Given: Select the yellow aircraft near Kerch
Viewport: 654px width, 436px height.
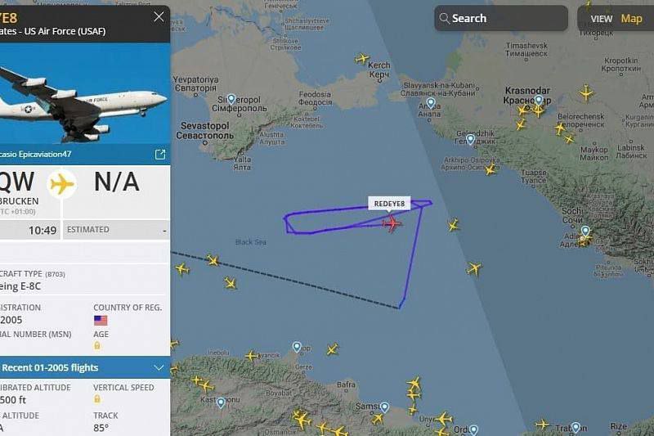Looking at the screenshot, I should (362, 58).
